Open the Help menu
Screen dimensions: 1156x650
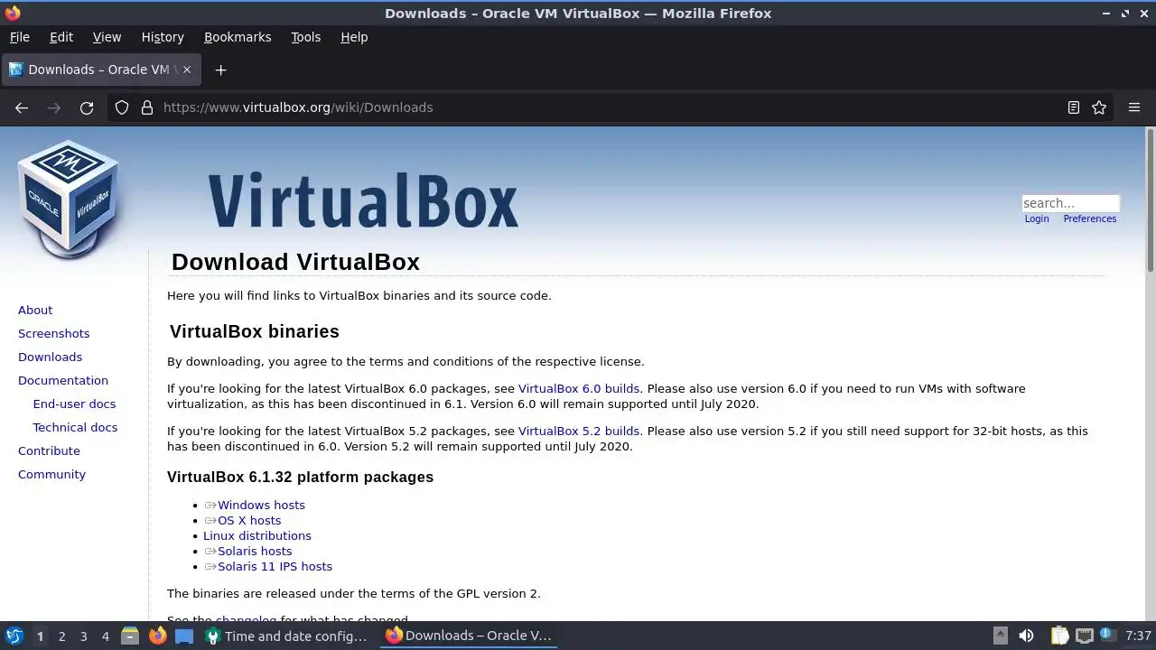click(x=354, y=37)
